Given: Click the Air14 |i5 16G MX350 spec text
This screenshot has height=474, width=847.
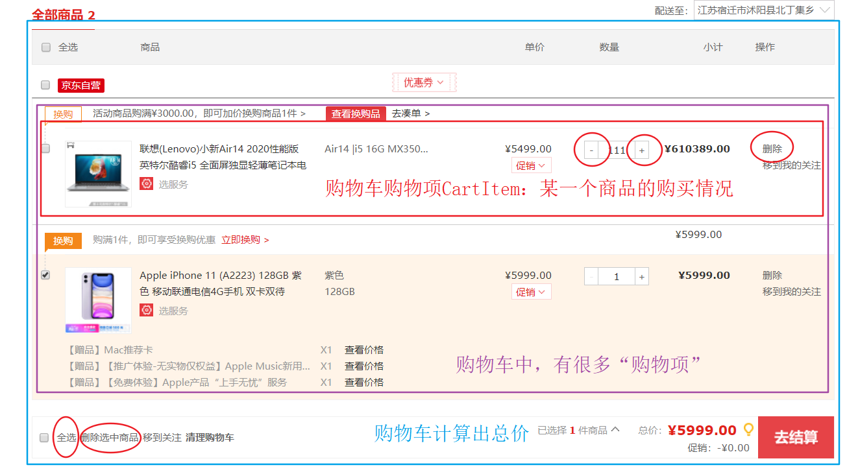Looking at the screenshot, I should pyautogui.click(x=376, y=148).
